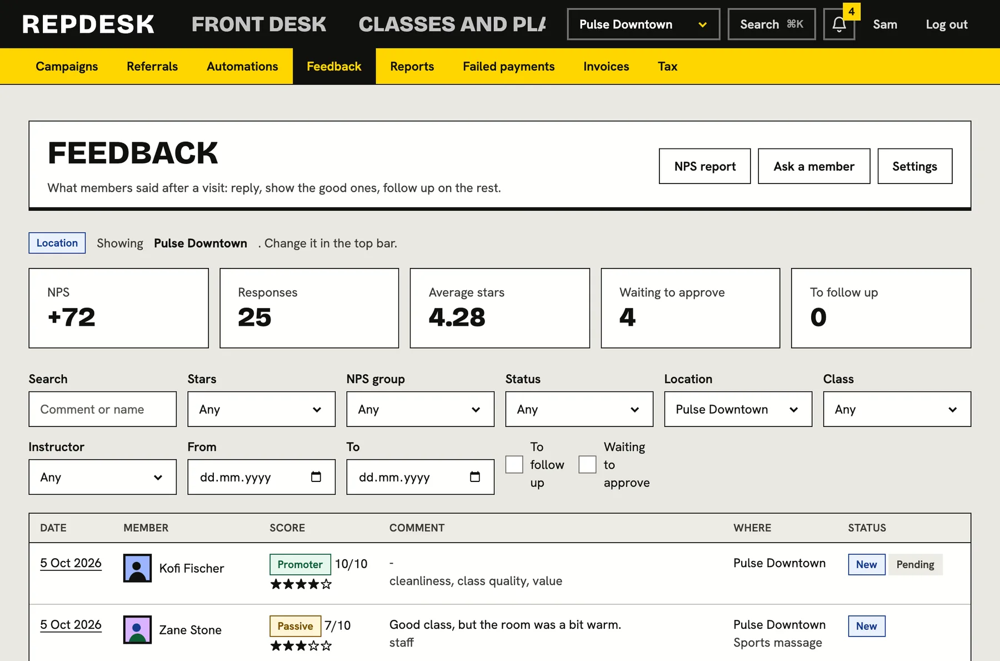Open the Location filter dropdown
This screenshot has height=661, width=1000.
coord(738,409)
